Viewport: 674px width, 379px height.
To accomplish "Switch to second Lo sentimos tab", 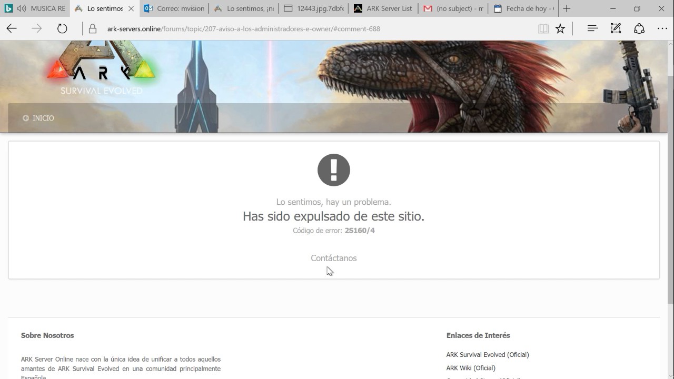I will click(243, 8).
